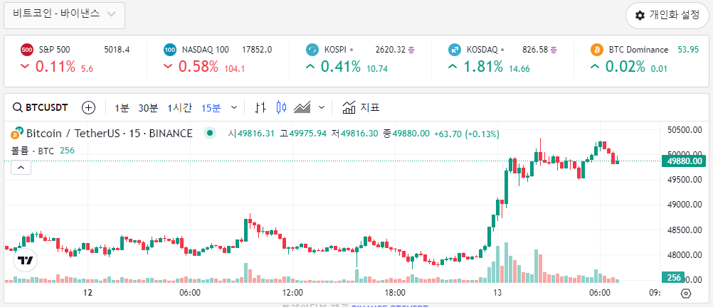Image resolution: width=713 pixels, height=307 pixels.
Task: Click the BTC Dominance bitcoin icon
Action: (596, 50)
